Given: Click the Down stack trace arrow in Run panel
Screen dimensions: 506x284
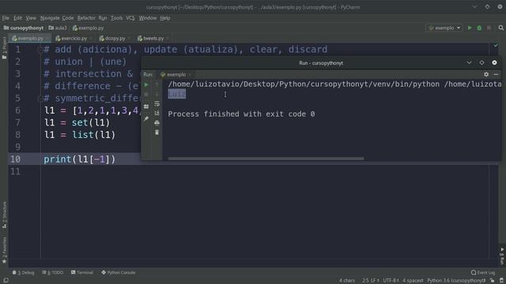Looking at the screenshot, I should [x=157, y=94].
